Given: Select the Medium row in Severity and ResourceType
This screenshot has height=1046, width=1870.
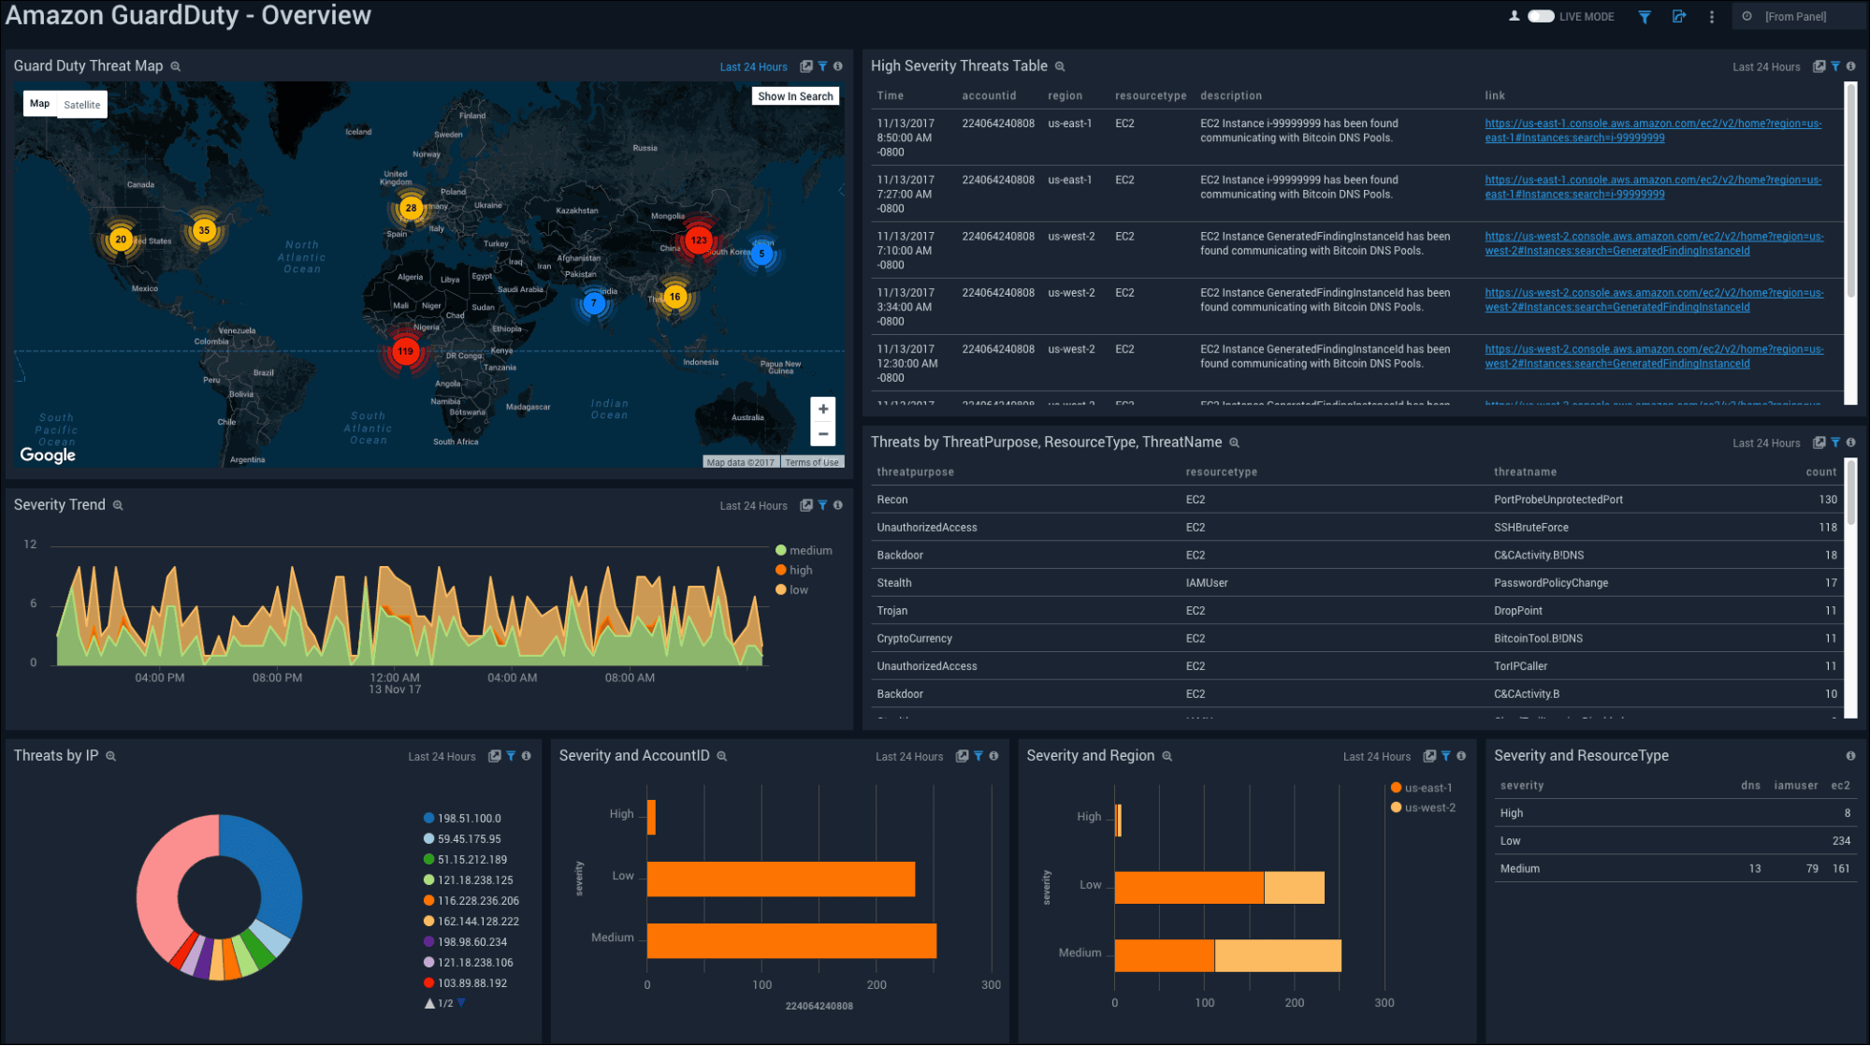Looking at the screenshot, I should point(1674,868).
